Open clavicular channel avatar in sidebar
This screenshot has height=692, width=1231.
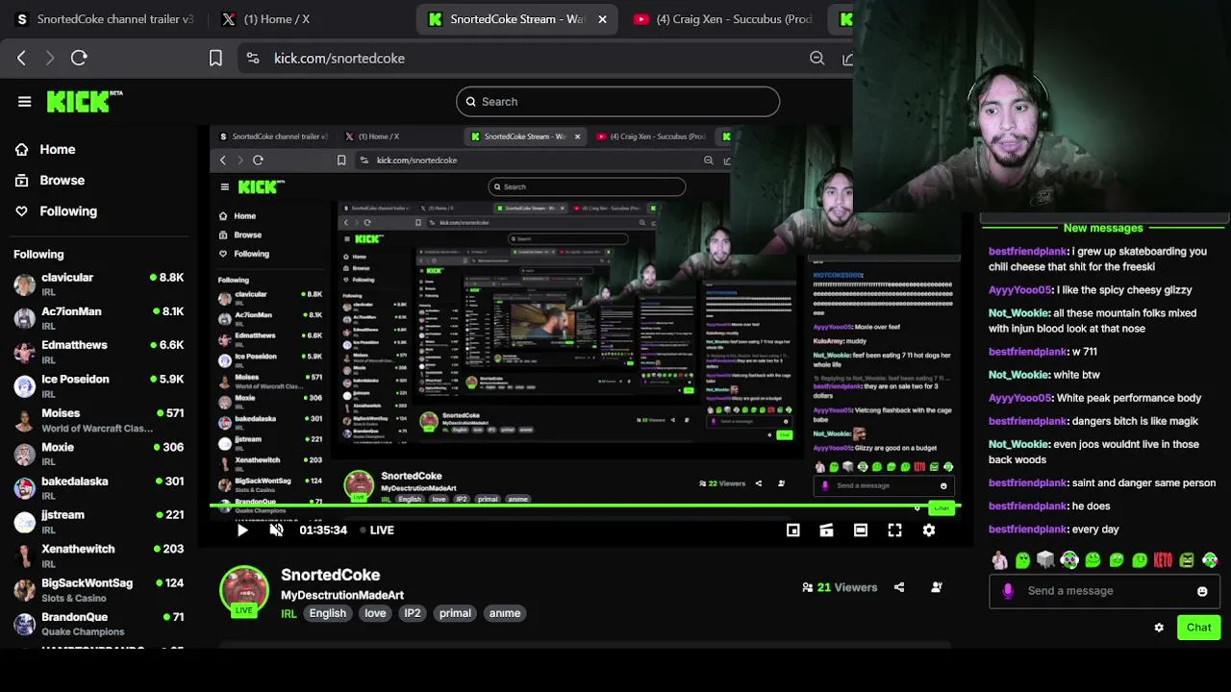[24, 284]
